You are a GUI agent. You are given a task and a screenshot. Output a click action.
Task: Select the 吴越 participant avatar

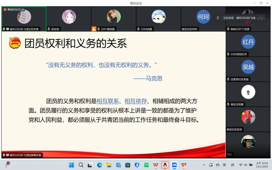(248, 67)
